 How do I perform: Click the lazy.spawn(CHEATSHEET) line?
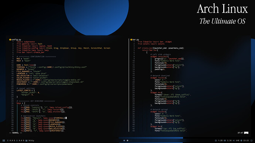click(42, 131)
